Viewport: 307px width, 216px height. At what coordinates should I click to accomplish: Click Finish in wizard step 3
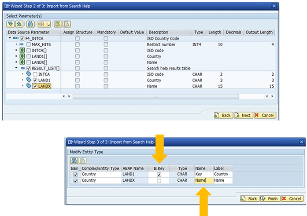click(270, 198)
